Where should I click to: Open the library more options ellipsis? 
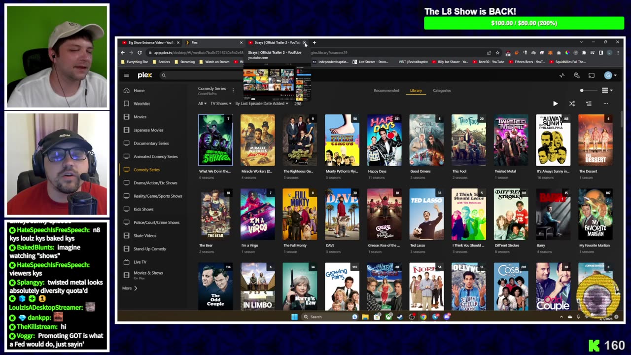tap(605, 104)
